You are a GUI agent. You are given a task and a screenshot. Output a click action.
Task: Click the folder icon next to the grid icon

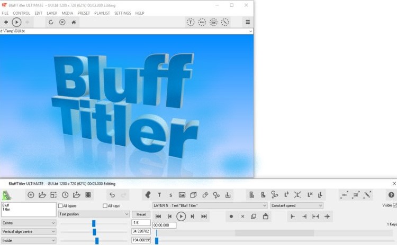(76, 195)
